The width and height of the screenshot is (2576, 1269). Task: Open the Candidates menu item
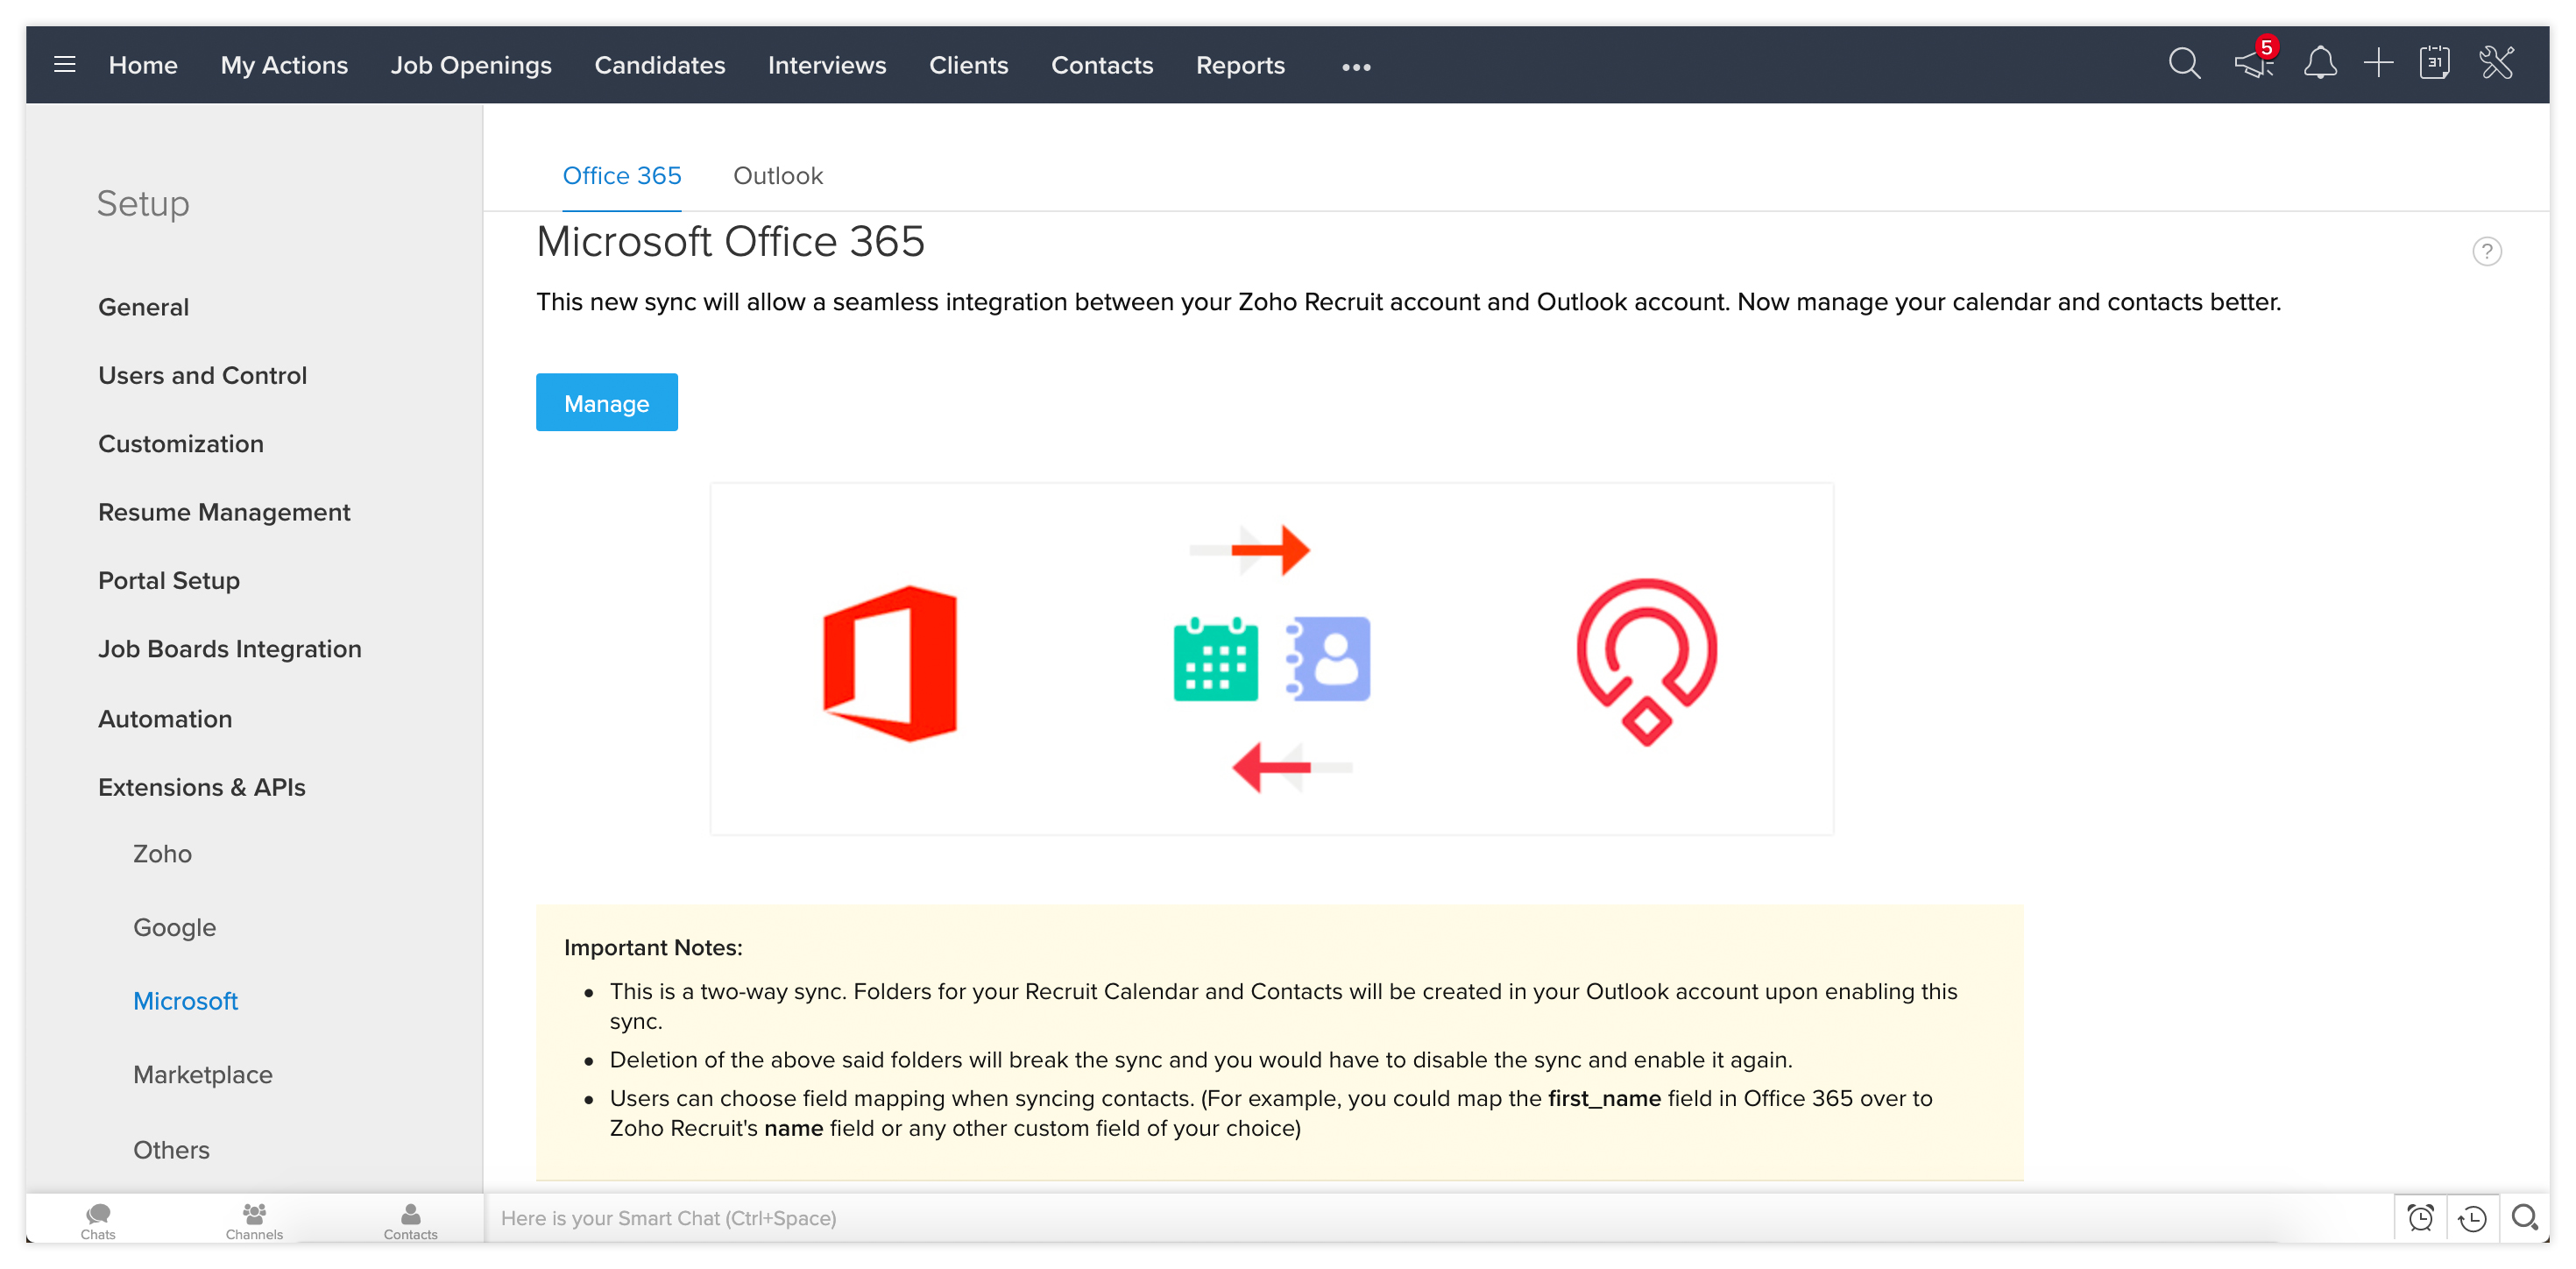coord(660,65)
